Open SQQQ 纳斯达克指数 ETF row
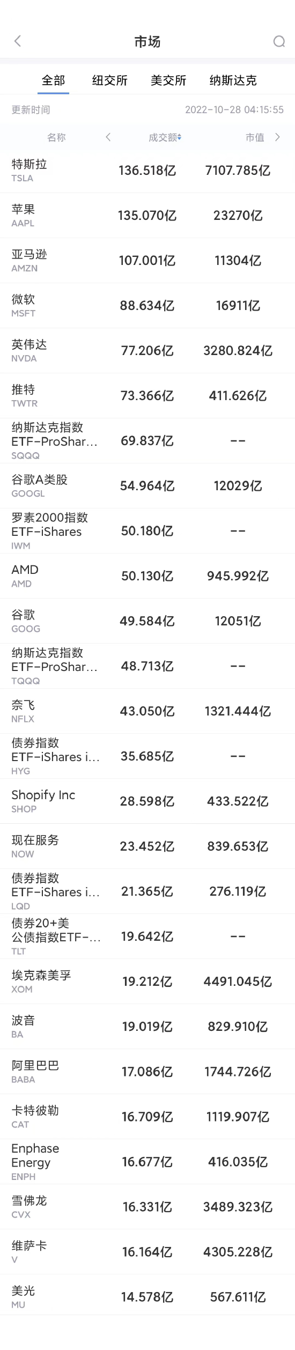Image resolution: width=295 pixels, height=1350 pixels. 147,441
